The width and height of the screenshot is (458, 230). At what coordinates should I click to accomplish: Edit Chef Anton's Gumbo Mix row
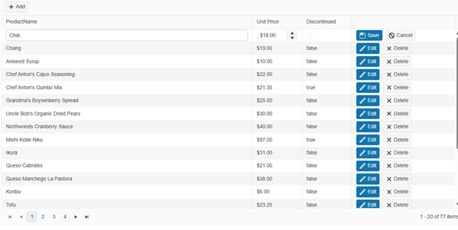tap(368, 87)
